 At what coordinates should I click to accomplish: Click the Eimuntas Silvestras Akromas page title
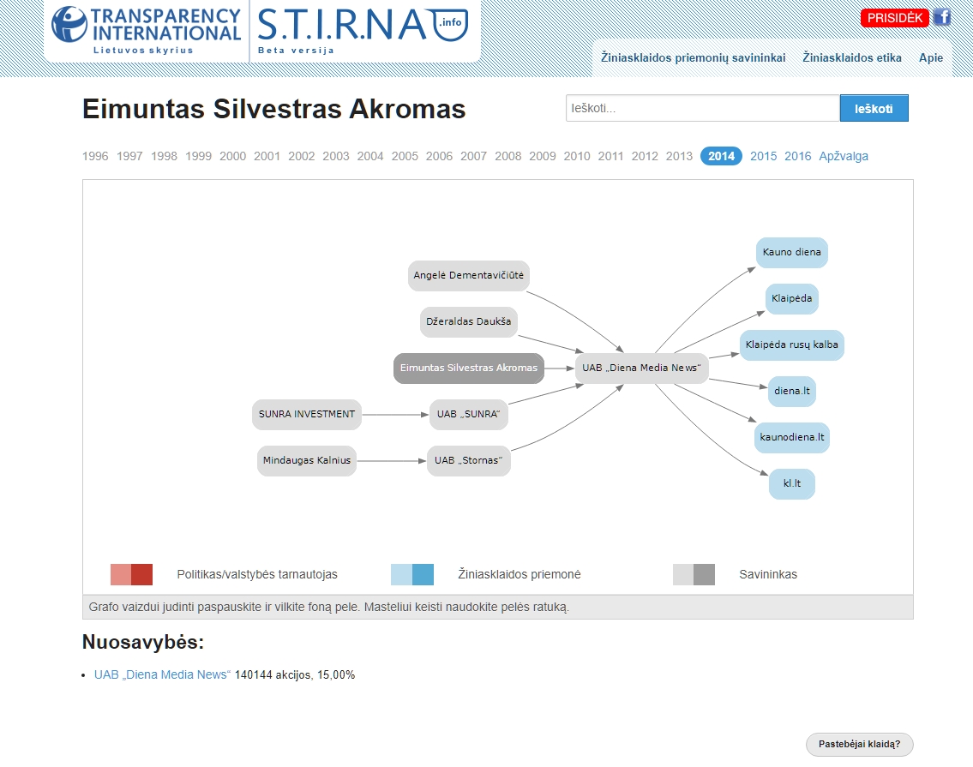click(273, 109)
